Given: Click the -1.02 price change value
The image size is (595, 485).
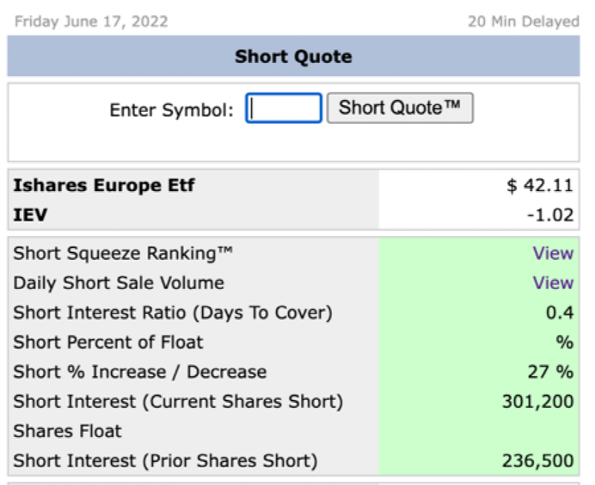Looking at the screenshot, I should pyautogui.click(x=551, y=215).
